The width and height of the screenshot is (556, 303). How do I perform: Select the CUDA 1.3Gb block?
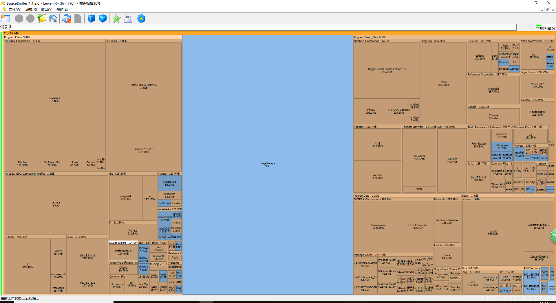[x=56, y=205]
